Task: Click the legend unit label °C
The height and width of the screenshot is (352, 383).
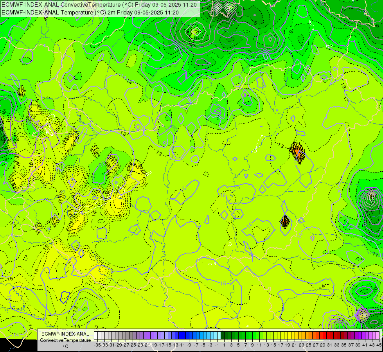Action: [65, 347]
